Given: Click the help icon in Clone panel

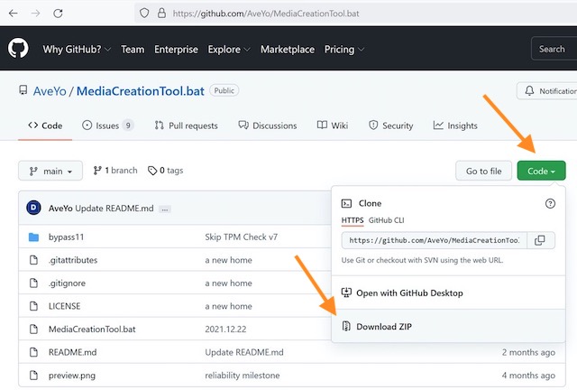Looking at the screenshot, I should [550, 204].
